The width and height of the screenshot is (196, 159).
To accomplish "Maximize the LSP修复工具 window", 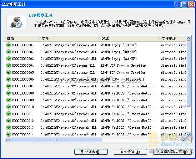I will pos(184,5).
